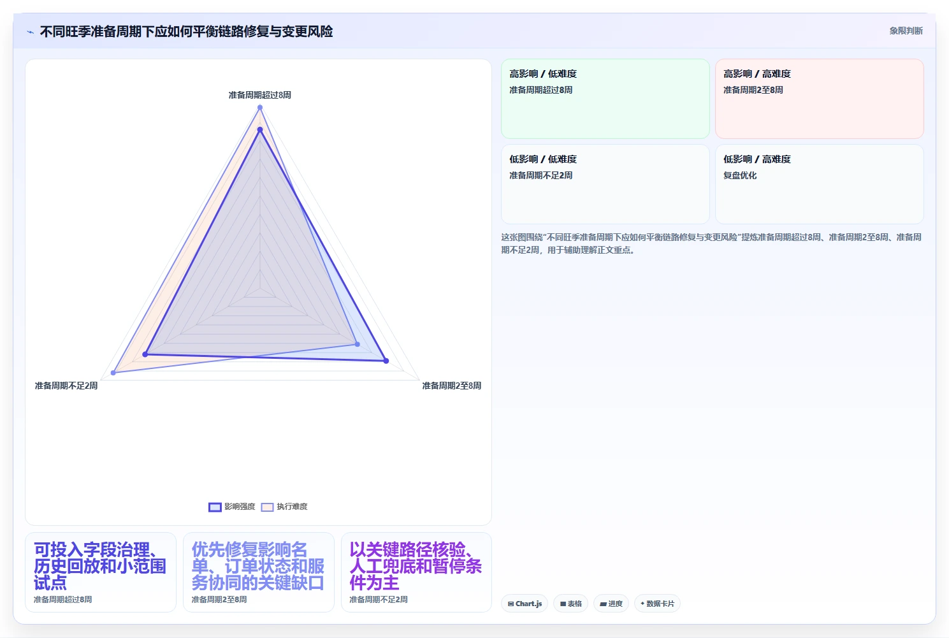Toggle the 影响强度 legend swatch

pos(215,507)
